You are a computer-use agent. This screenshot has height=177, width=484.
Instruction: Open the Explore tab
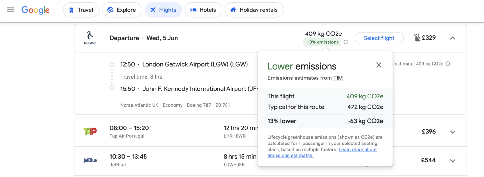click(122, 10)
